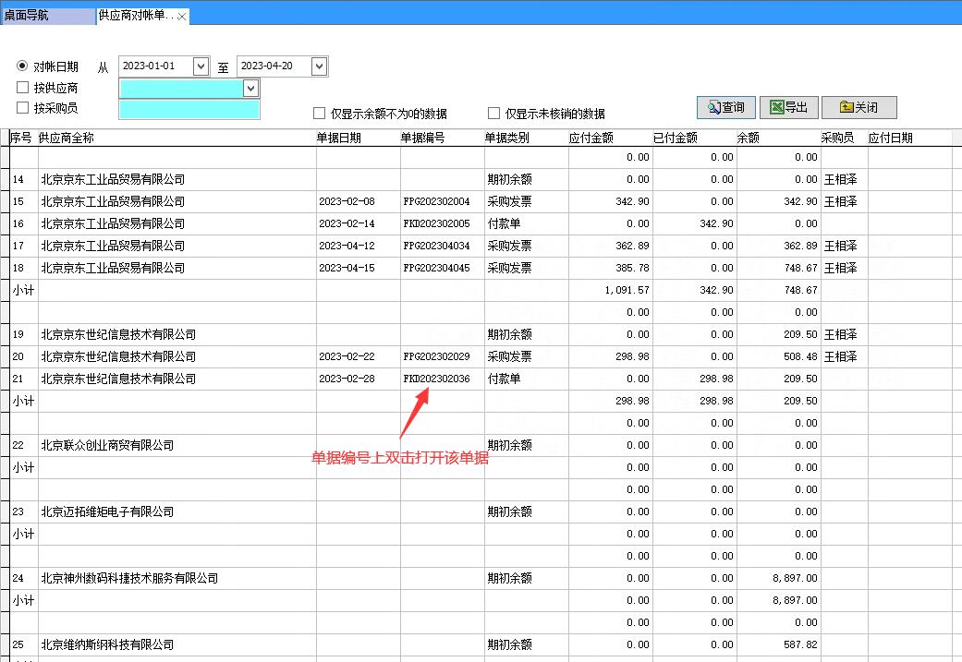Select the 北京神州数码科捷技术服务有限公司 row
Image resolution: width=962 pixels, height=662 pixels.
(129, 578)
